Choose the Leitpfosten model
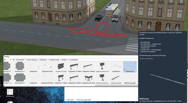 point(33,67)
